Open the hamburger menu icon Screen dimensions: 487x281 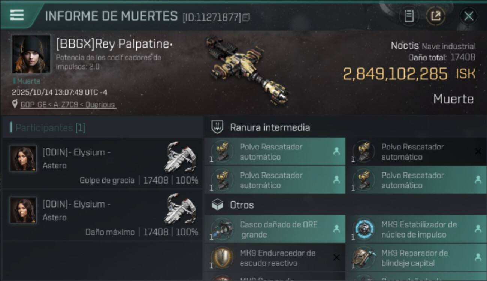[x=17, y=15]
